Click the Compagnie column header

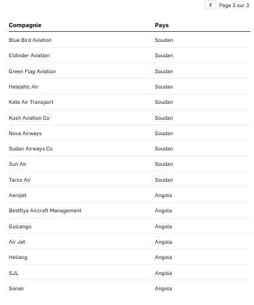click(25, 25)
